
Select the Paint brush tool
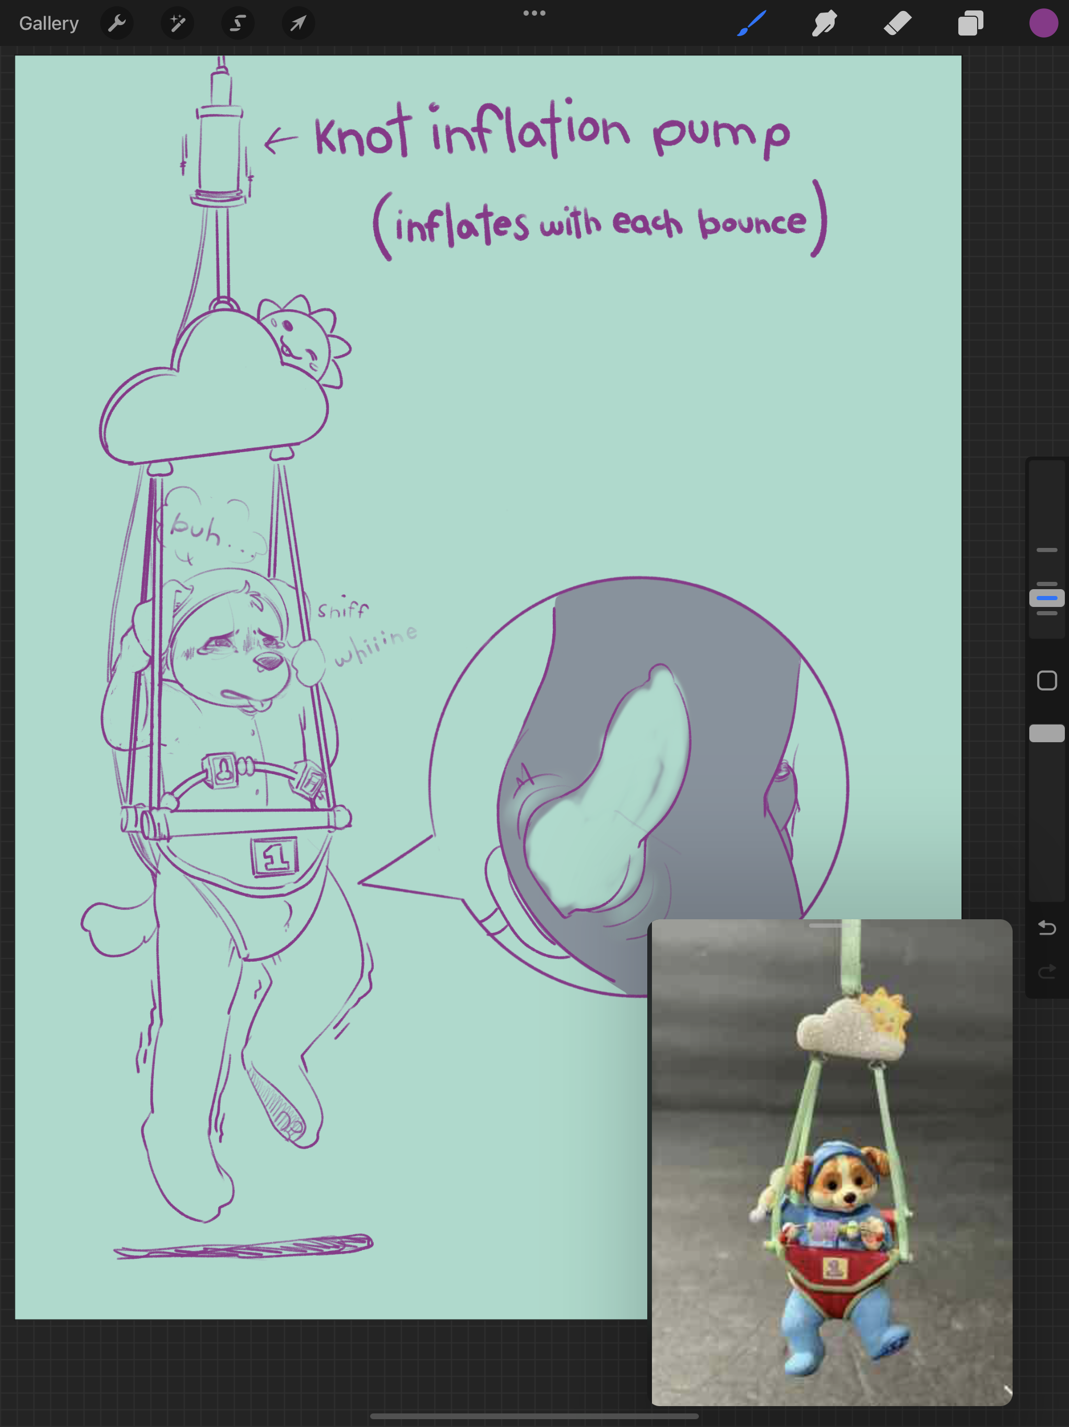coord(752,24)
